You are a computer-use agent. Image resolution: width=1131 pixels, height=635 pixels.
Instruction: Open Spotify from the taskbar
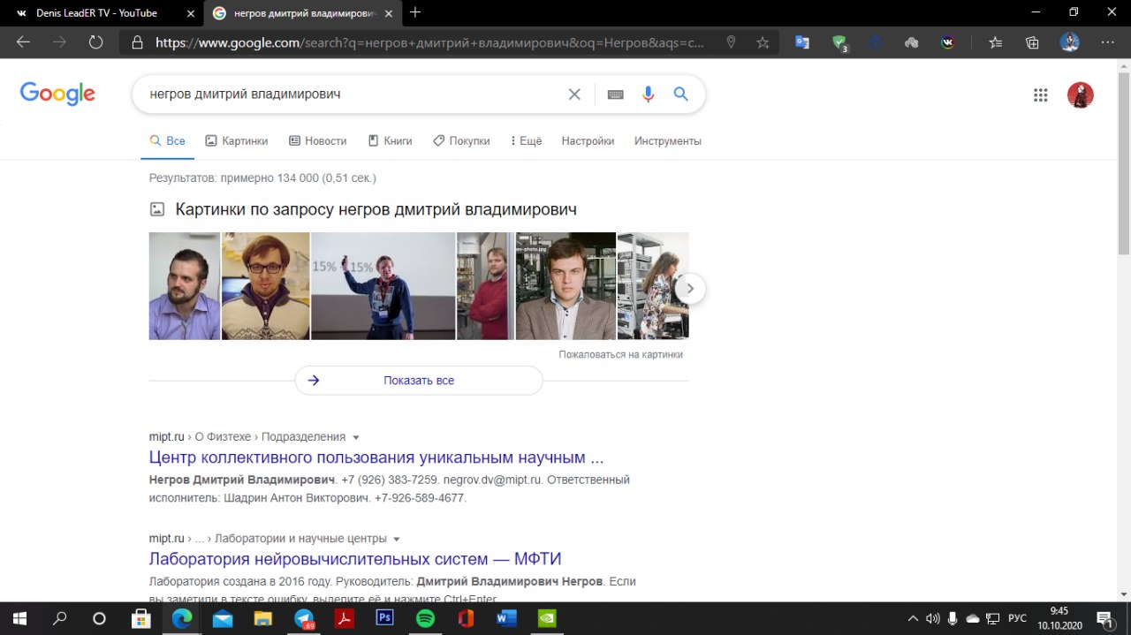point(425,618)
